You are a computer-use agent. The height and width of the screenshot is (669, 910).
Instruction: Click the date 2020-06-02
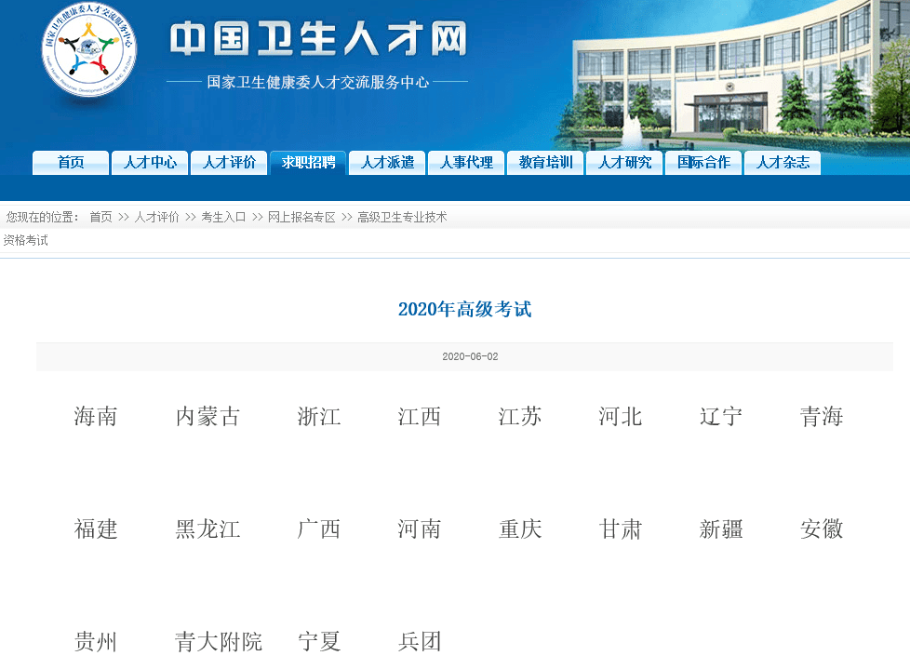click(x=470, y=356)
